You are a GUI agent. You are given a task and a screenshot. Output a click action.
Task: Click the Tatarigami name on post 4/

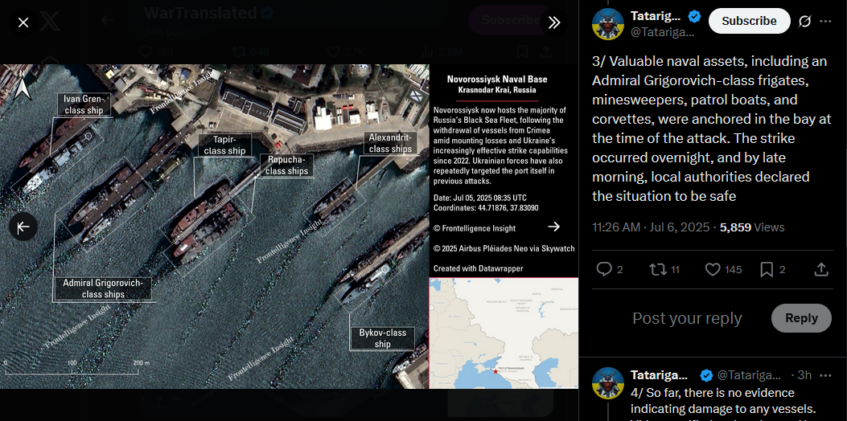coord(659,375)
